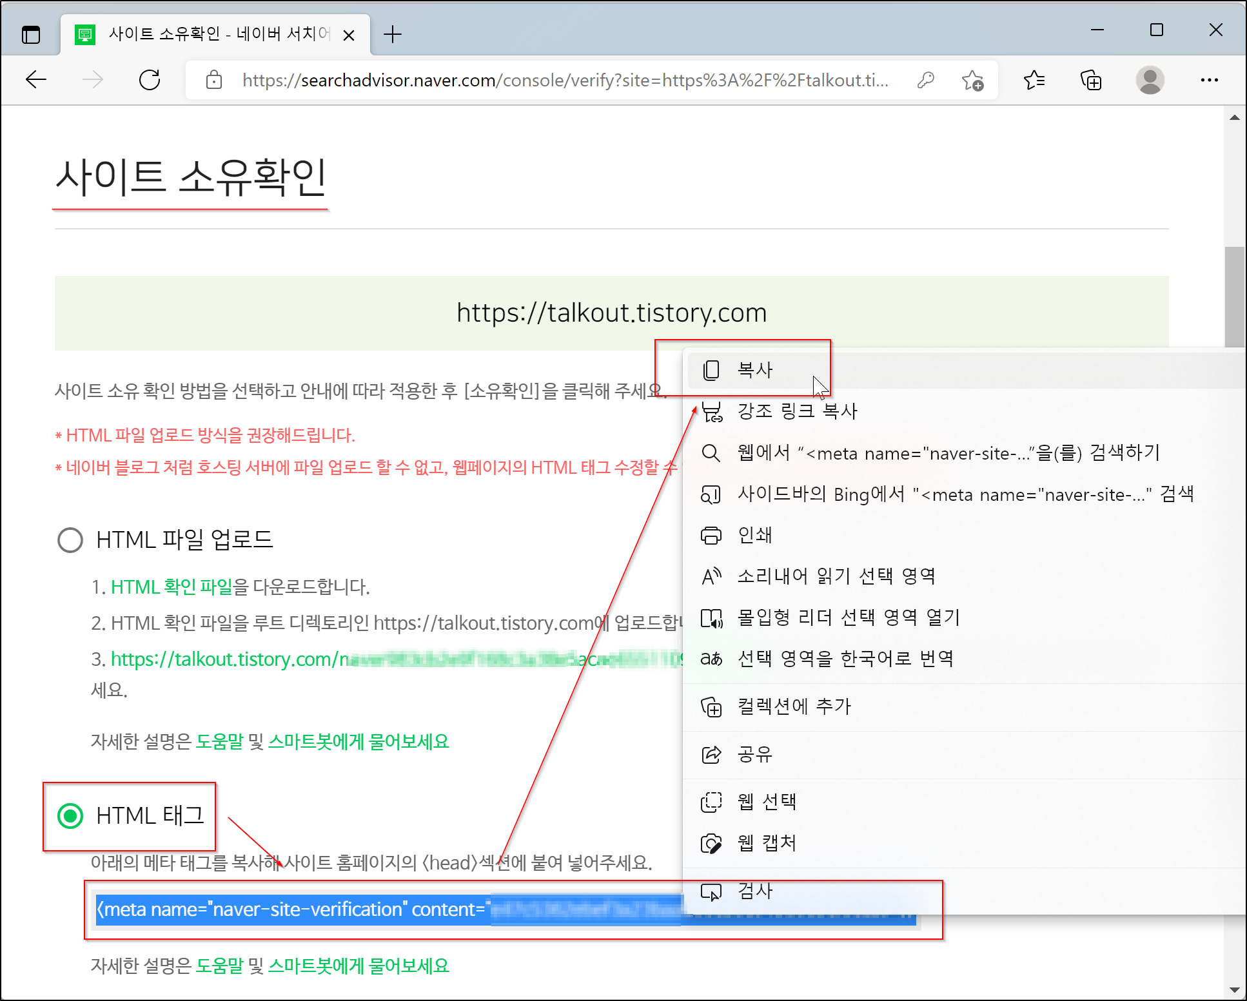
Task: Click the user profile avatar icon
Action: (x=1150, y=80)
